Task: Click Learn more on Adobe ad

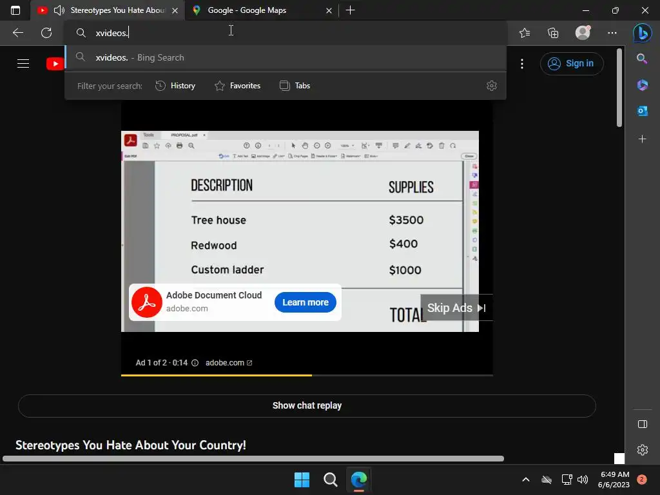Action: click(305, 302)
